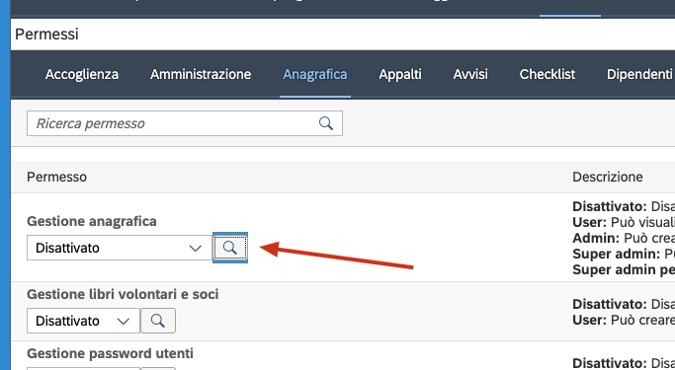The height and width of the screenshot is (370, 675).
Task: Click the chevron arrow of Gestione anagrafica dropdown
Action: [x=196, y=248]
